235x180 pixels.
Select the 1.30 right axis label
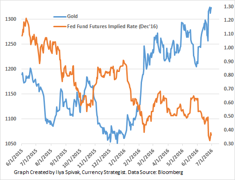click(x=229, y=6)
